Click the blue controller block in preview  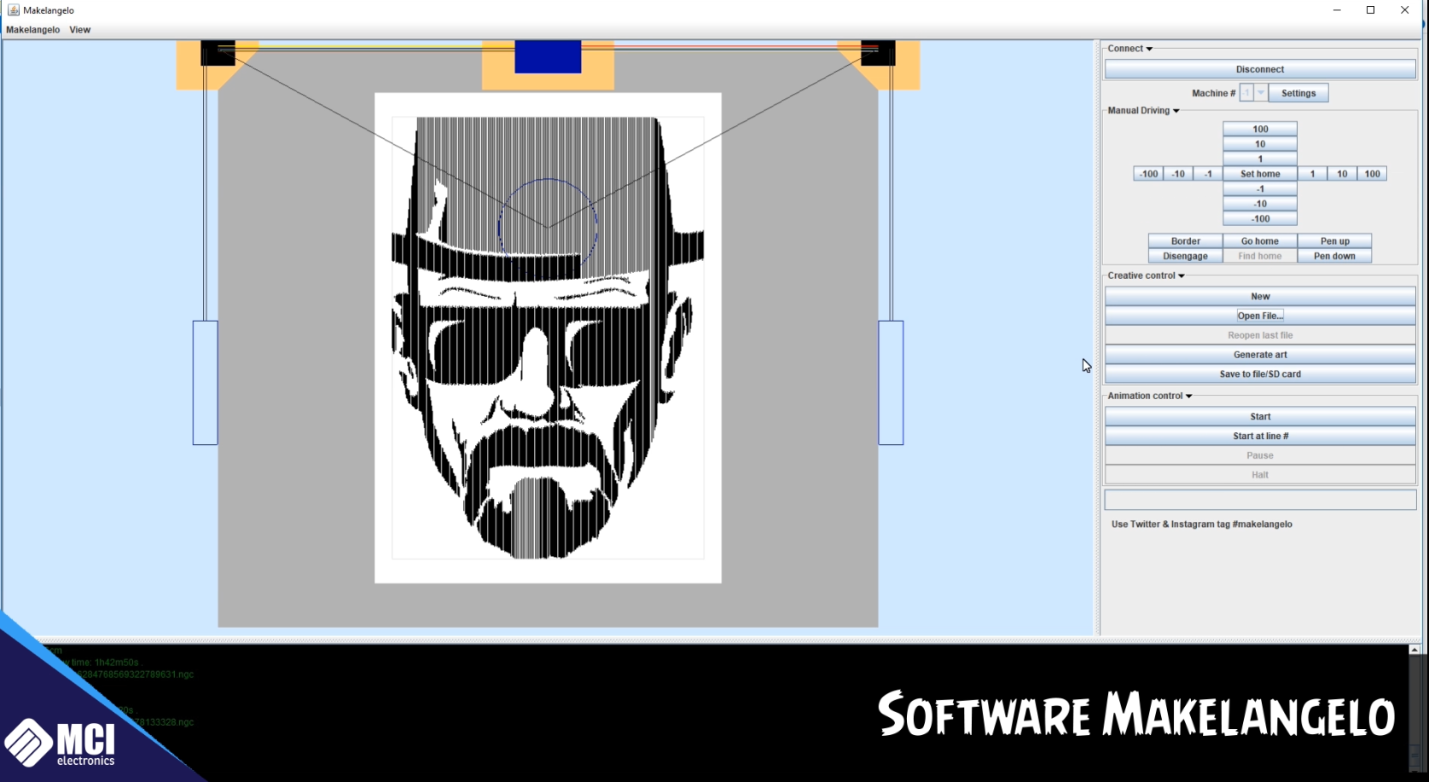[x=548, y=56]
